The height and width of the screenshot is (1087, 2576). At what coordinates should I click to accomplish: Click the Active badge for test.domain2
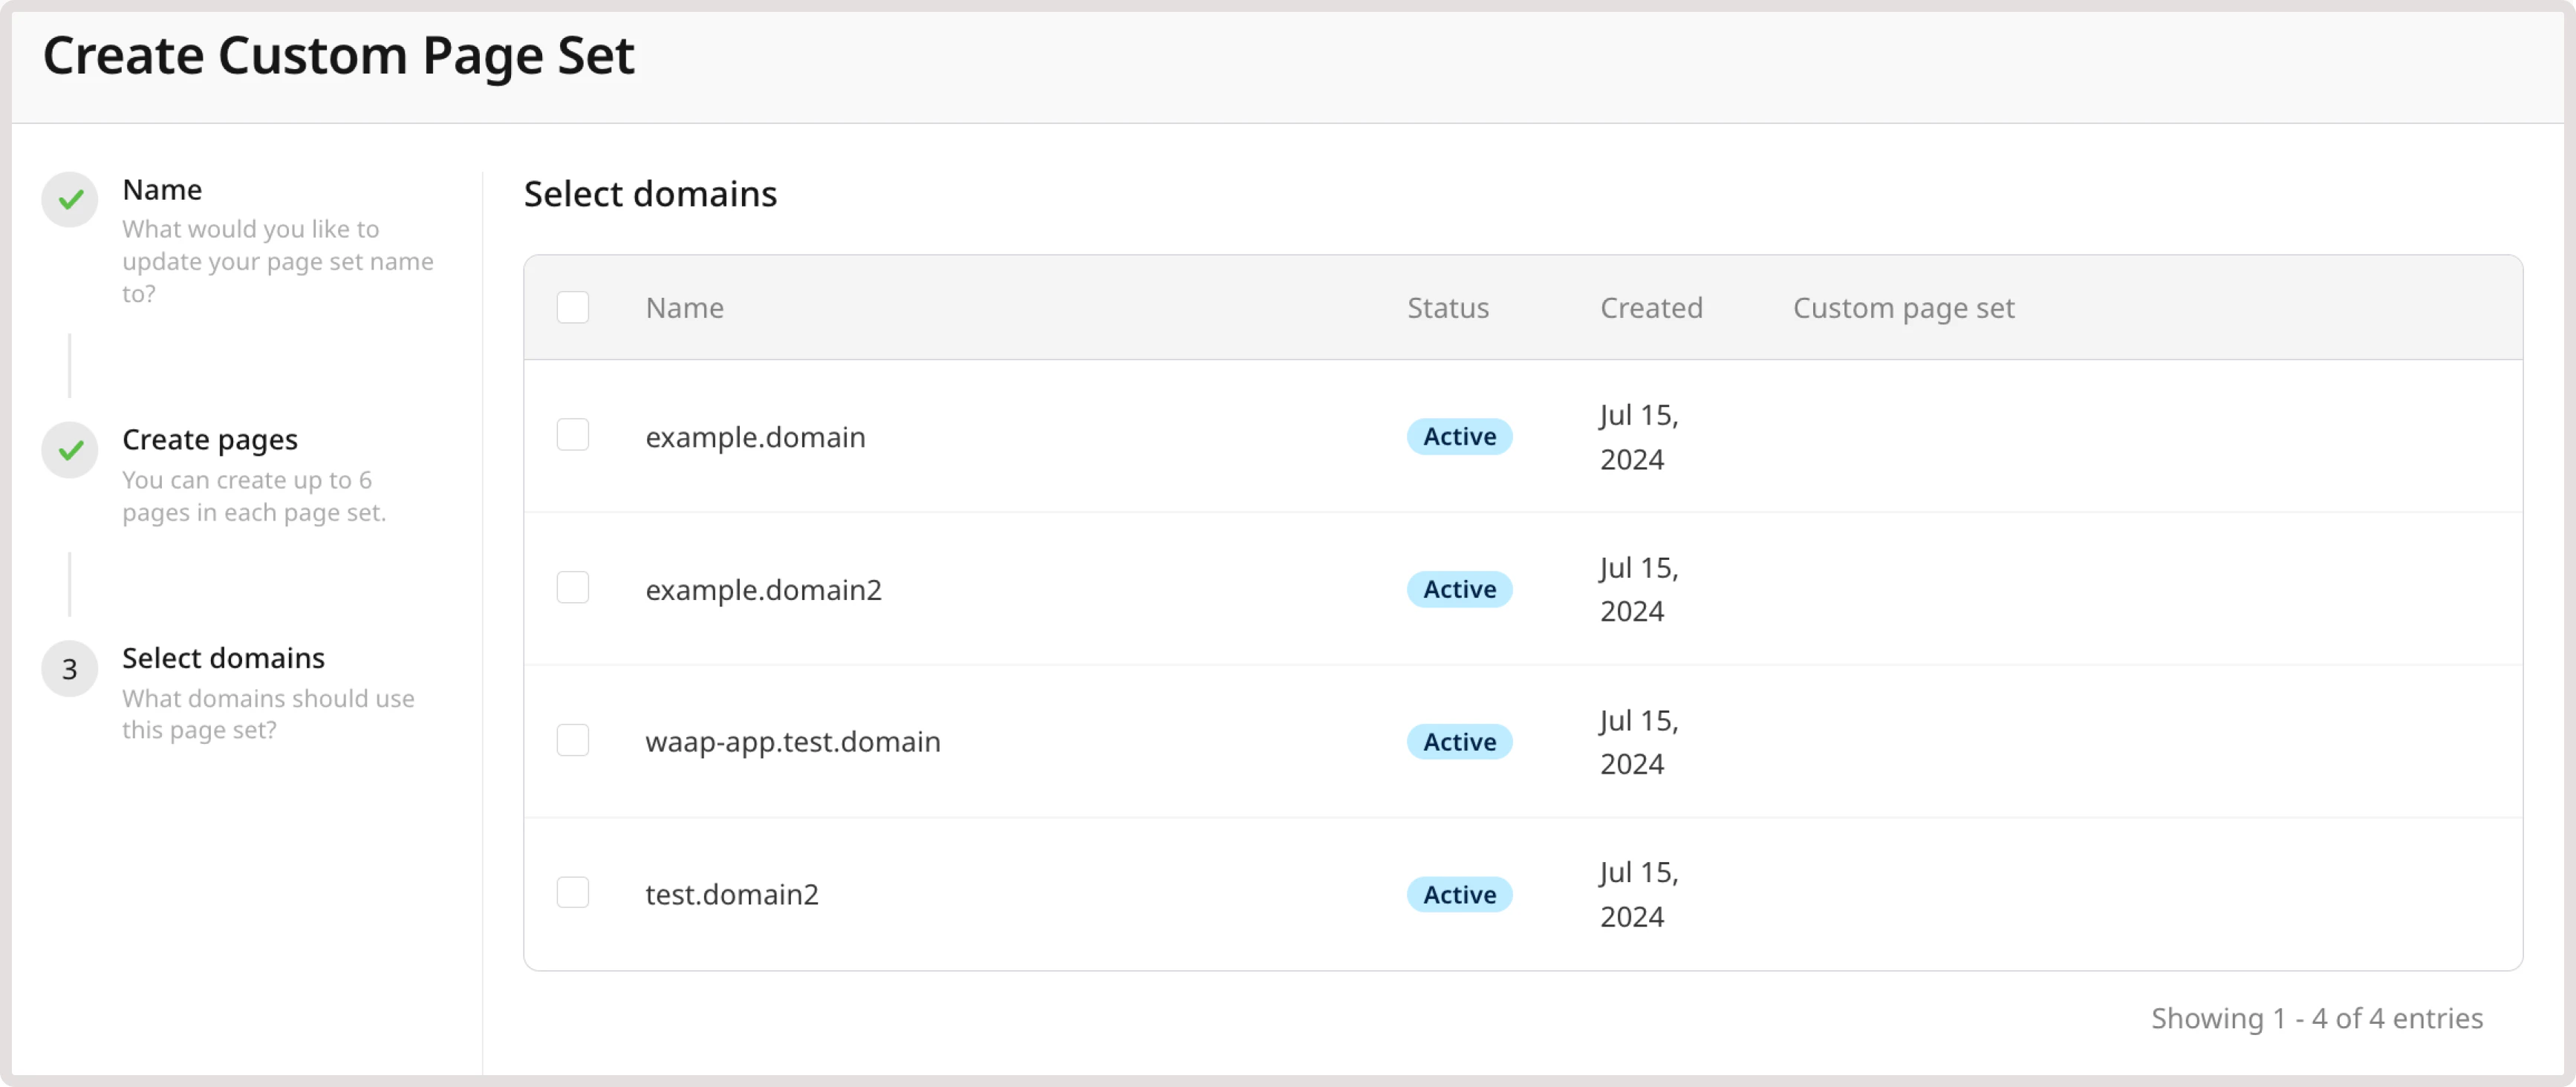coord(1458,893)
